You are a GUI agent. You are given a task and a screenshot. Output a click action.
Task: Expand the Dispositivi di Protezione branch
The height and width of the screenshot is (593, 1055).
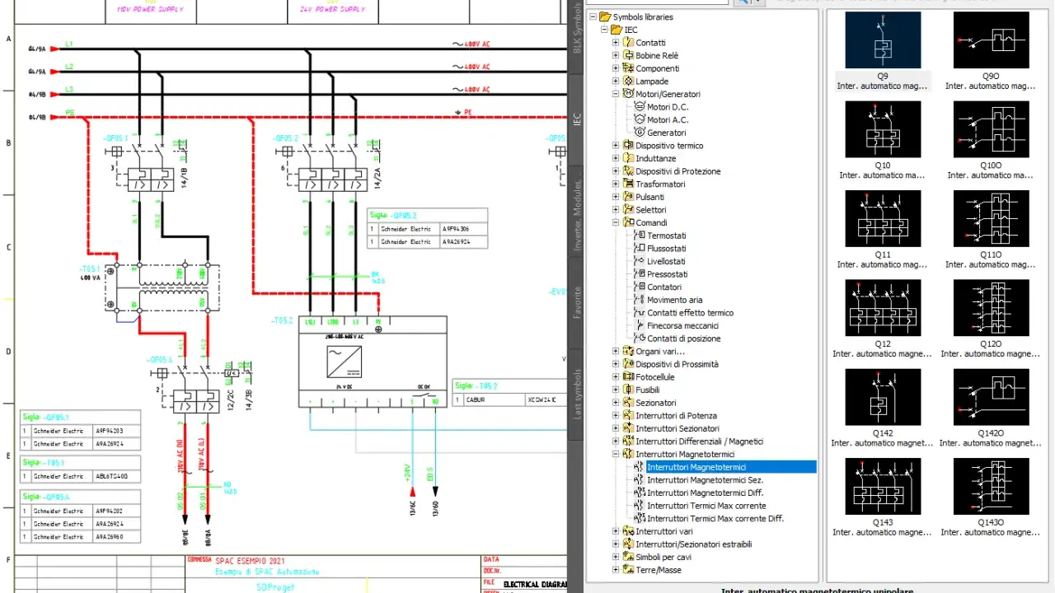(x=616, y=171)
